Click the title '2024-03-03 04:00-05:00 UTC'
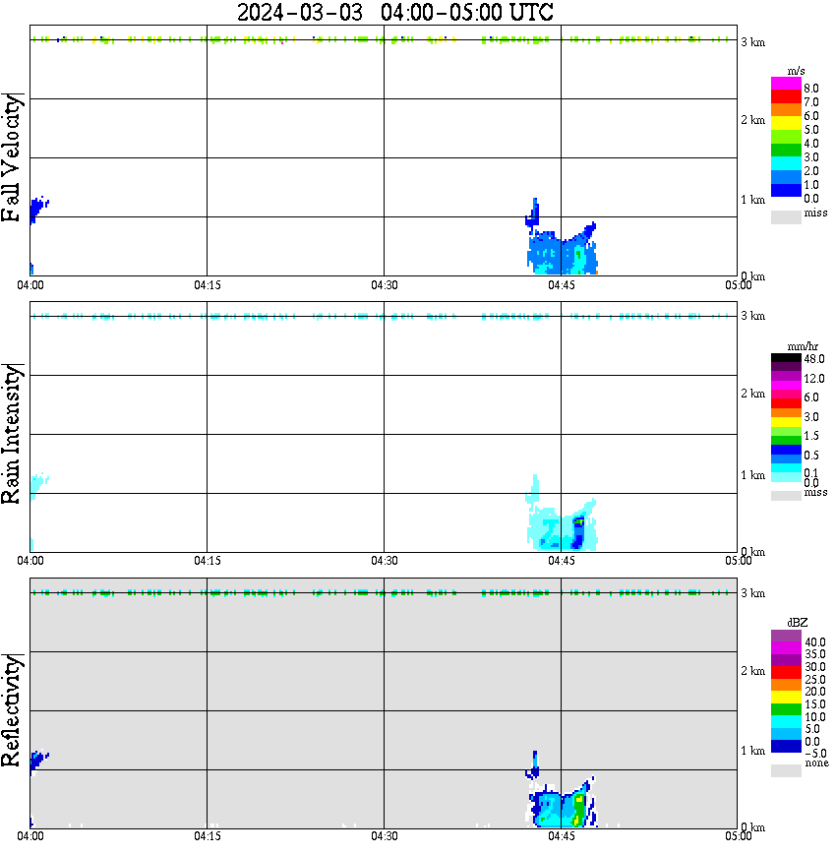 [394, 12]
